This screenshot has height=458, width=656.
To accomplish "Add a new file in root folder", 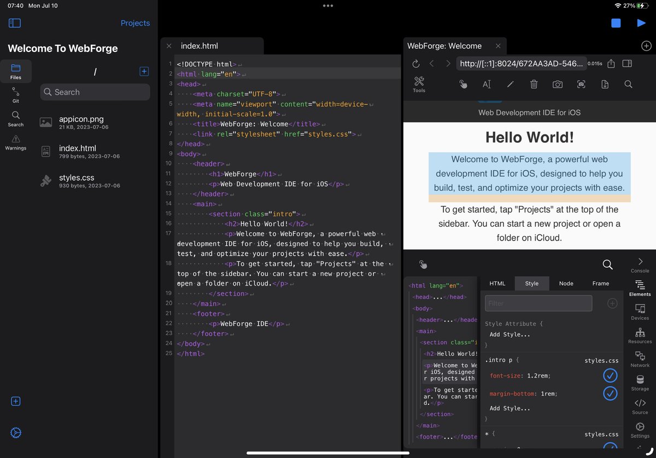I will [x=144, y=71].
